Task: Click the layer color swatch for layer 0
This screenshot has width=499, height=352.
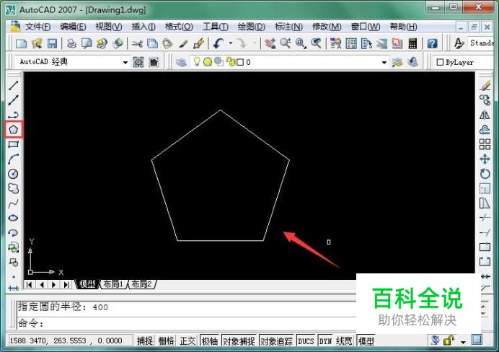Action: click(240, 62)
